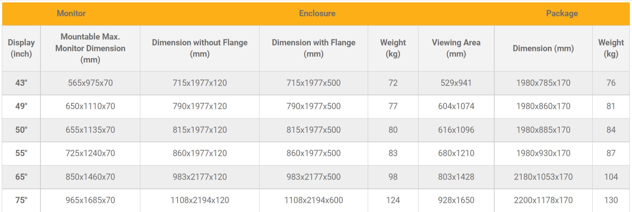Select the Viewing Area (mm) header
The width and height of the screenshot is (632, 212).
456,48
